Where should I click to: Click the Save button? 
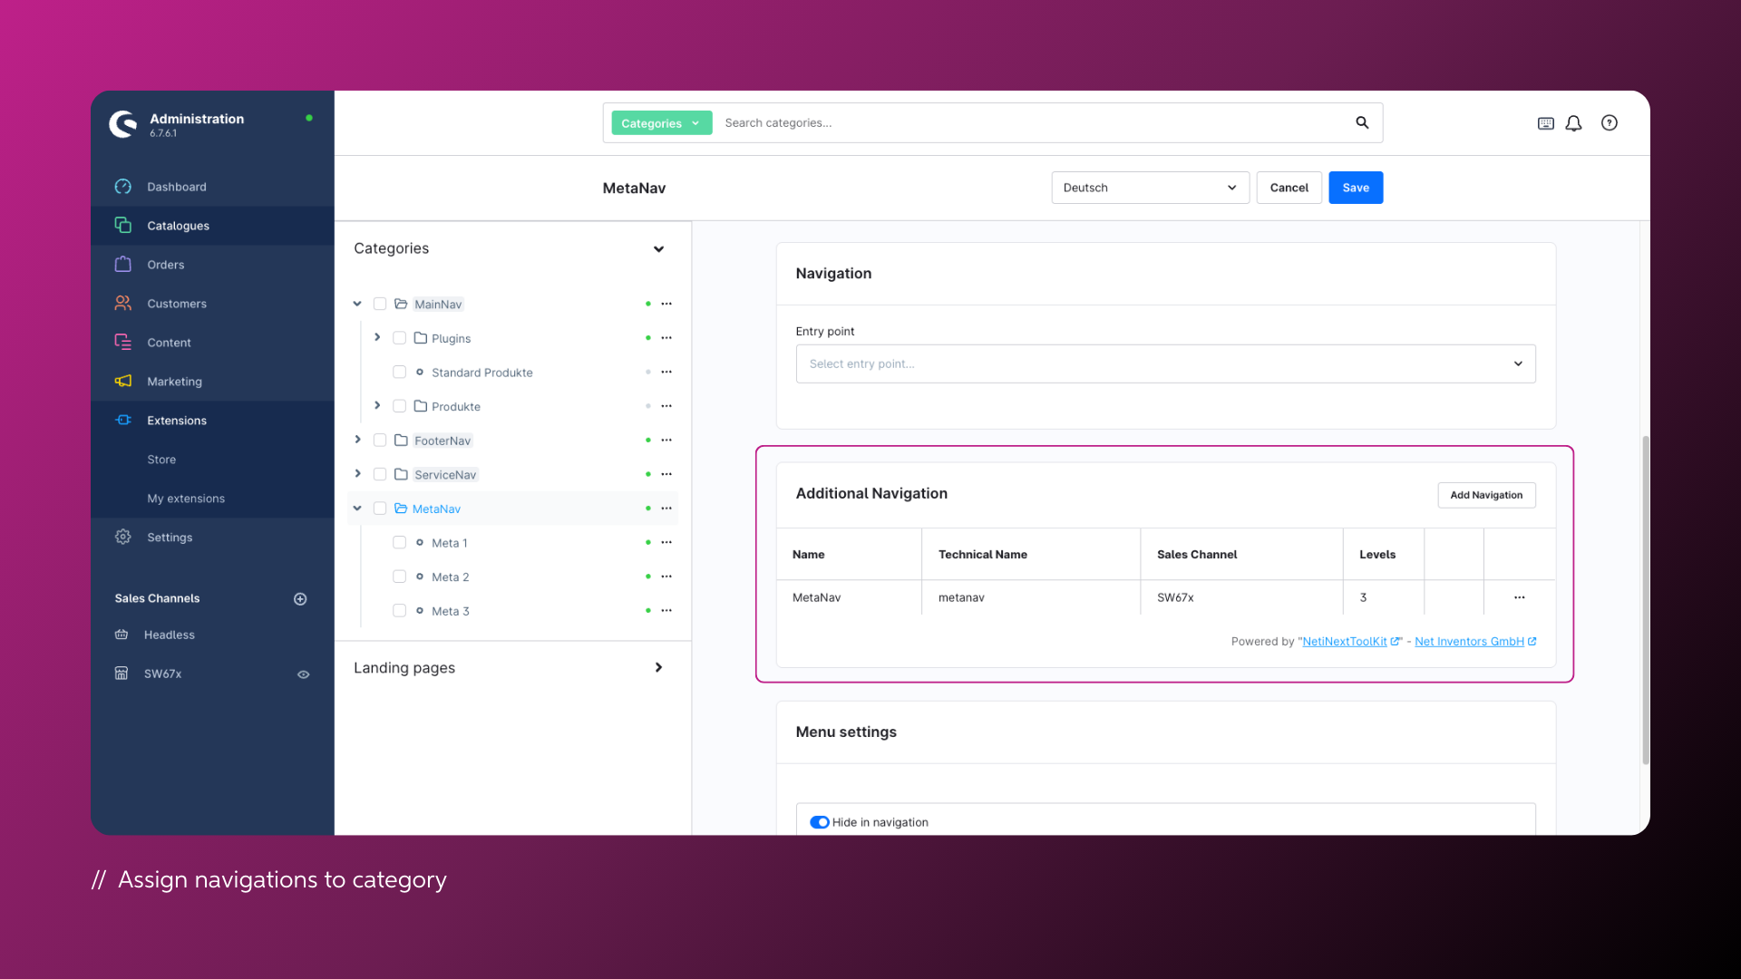tap(1356, 188)
